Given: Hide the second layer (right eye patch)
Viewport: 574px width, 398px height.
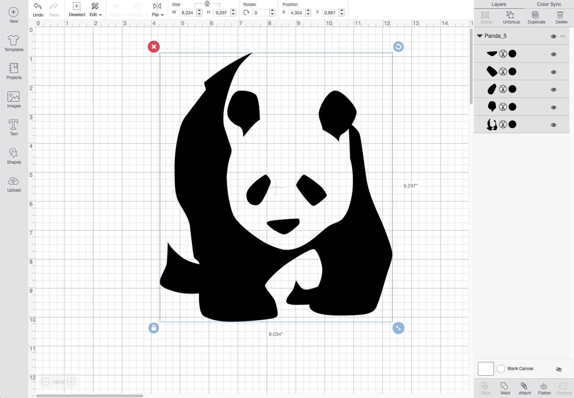Looking at the screenshot, I should coord(553,72).
